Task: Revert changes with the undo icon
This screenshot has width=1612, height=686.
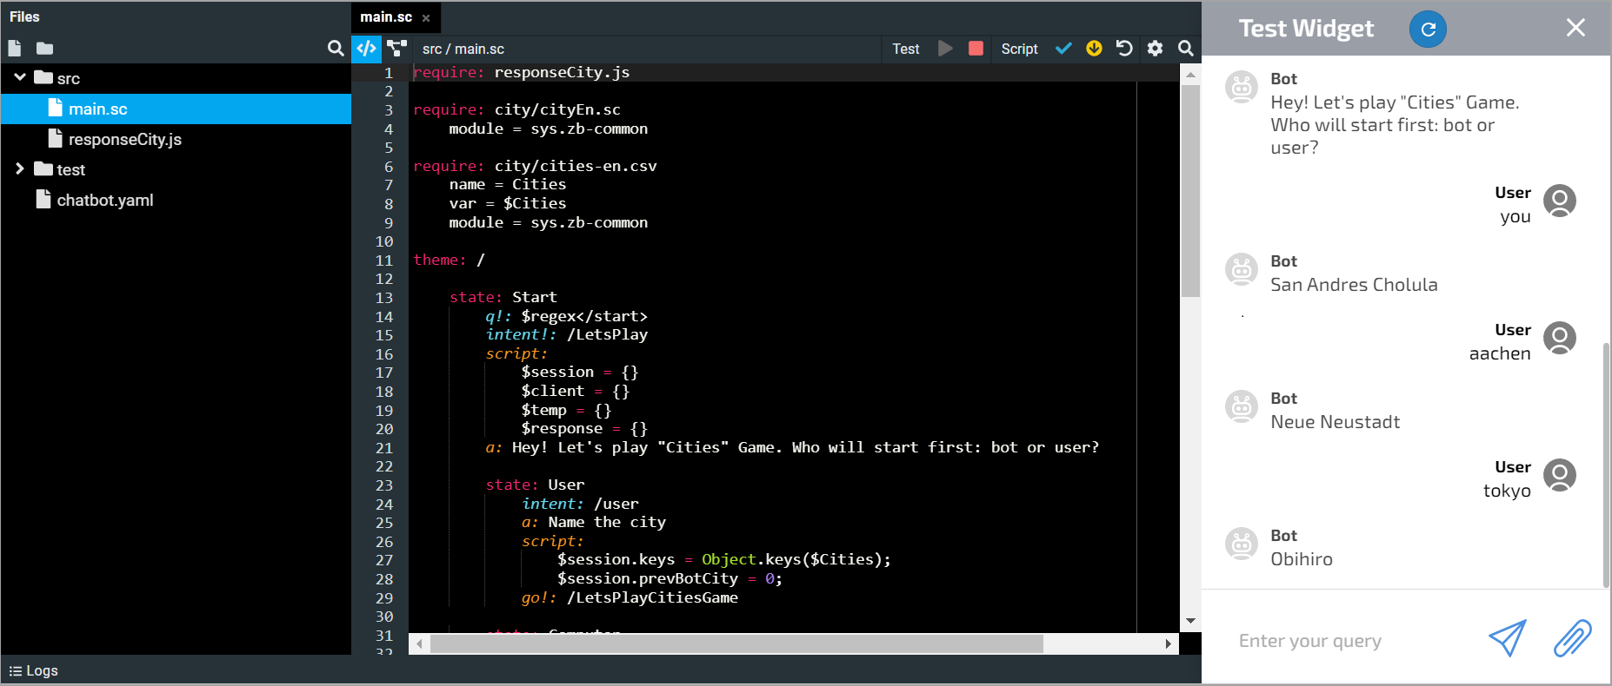Action: pyautogui.click(x=1124, y=49)
